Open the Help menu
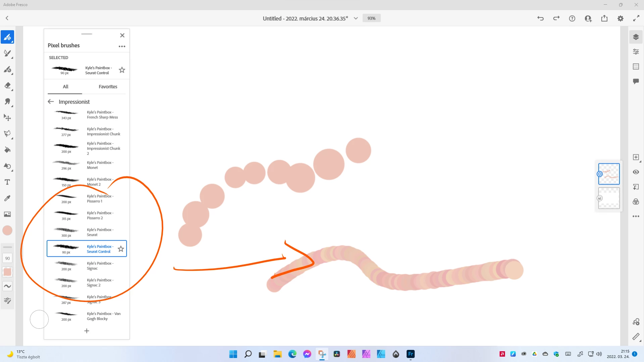644x362 pixels. 572,18
